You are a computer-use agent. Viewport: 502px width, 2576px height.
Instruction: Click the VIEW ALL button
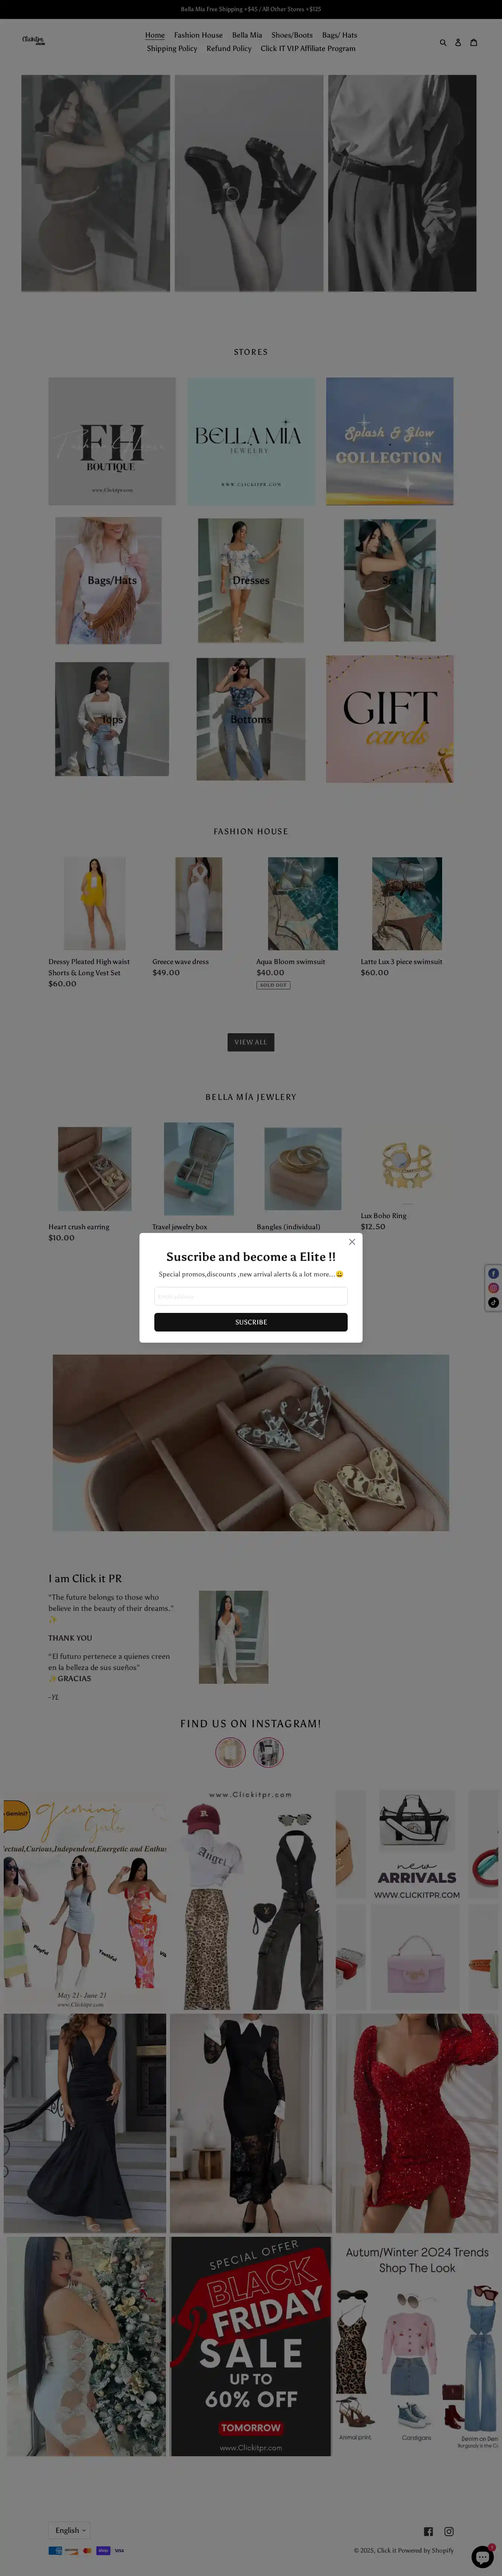click(x=251, y=1042)
